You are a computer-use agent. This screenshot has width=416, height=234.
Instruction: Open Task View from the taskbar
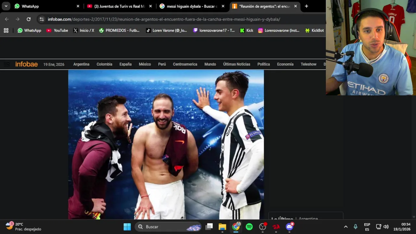tap(209, 227)
